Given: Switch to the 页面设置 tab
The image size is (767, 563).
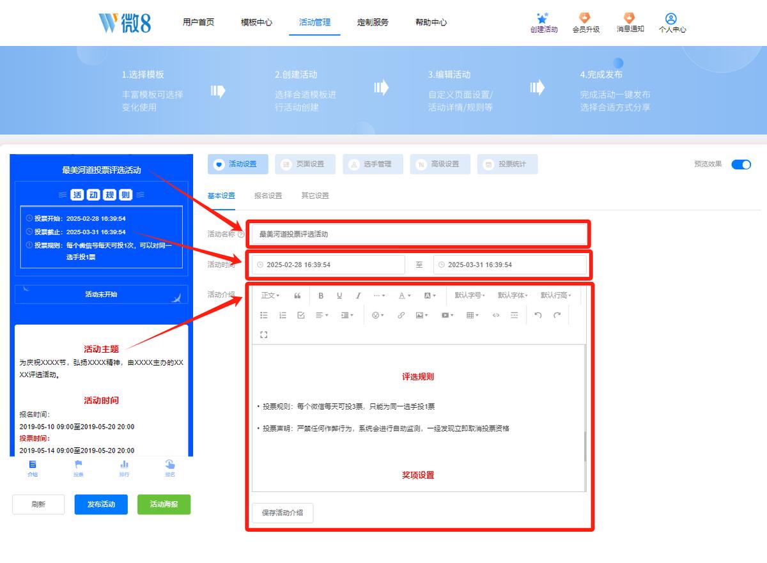Looking at the screenshot, I should click(306, 164).
